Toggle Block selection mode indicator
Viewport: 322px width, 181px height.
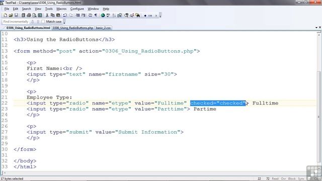pyautogui.click(x=292, y=179)
